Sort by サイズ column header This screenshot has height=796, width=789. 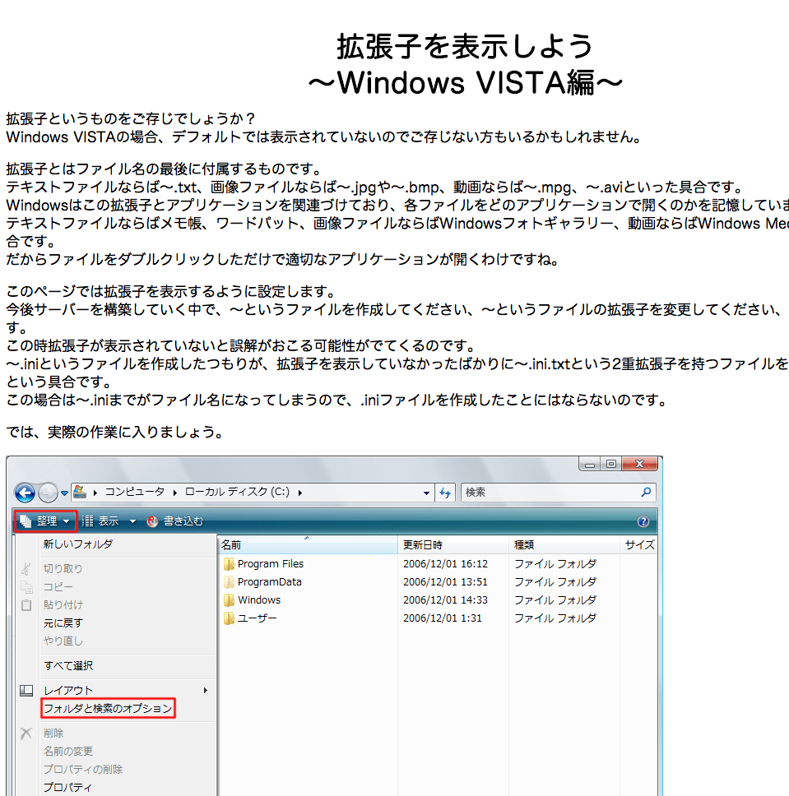point(638,544)
